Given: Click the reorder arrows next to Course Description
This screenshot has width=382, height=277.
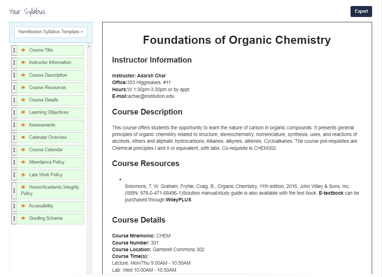Looking at the screenshot, I should tap(14, 76).
